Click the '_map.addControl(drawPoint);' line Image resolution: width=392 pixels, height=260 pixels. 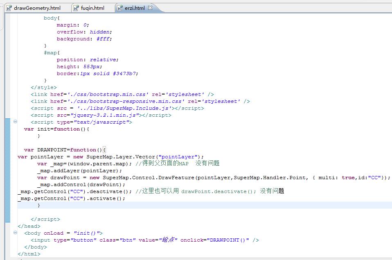[81, 185]
